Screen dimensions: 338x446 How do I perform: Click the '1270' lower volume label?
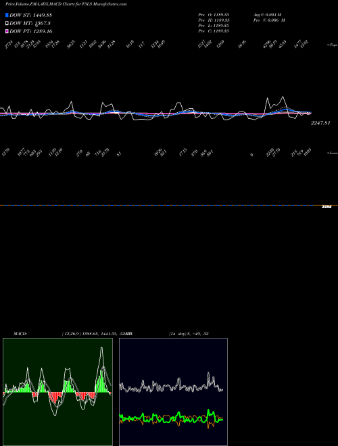(x=5, y=153)
